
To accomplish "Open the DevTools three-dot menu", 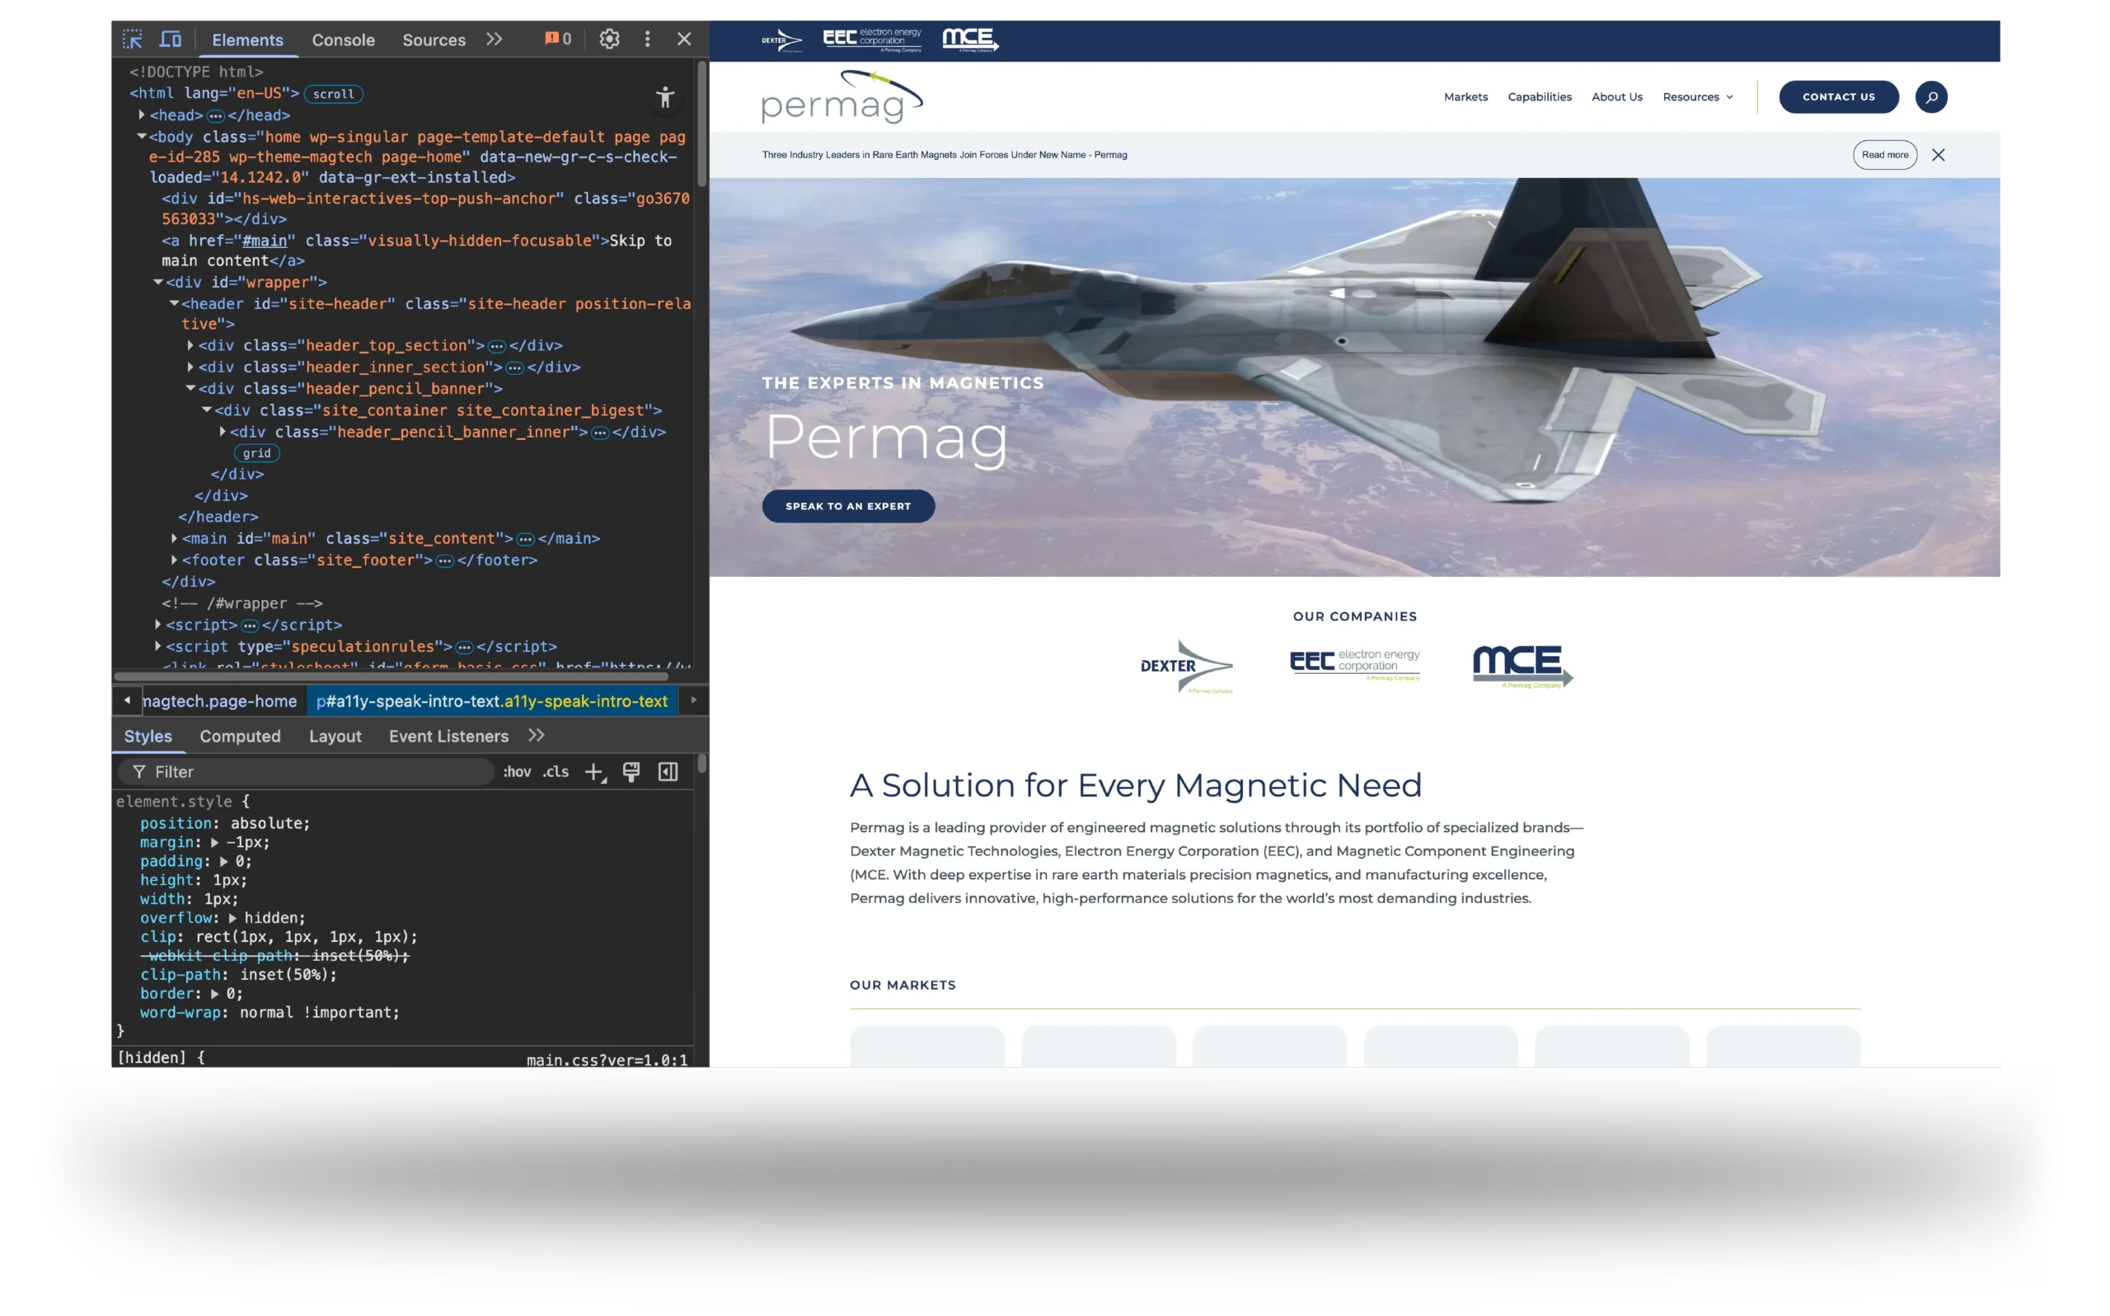I will pos(647,40).
